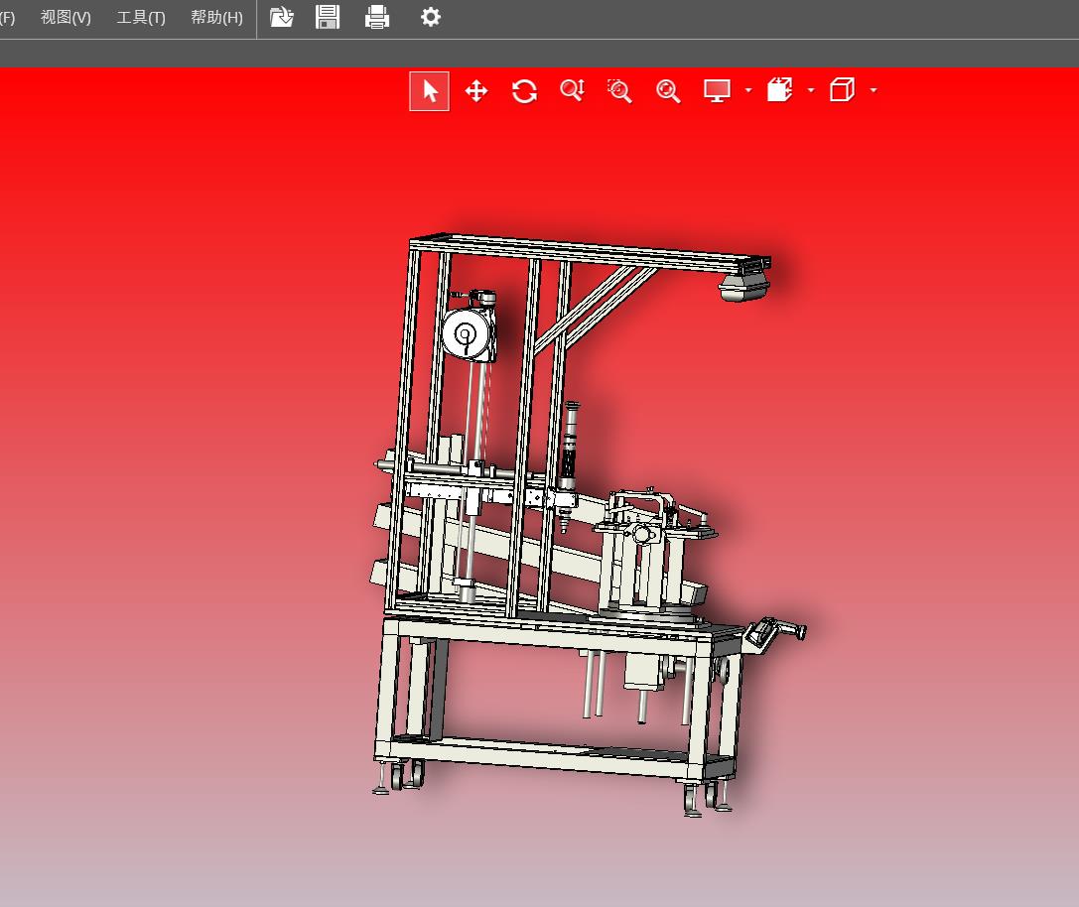Screen dimensions: 1079x907
Task: Open the 帮助(H) menu
Action: [216, 17]
